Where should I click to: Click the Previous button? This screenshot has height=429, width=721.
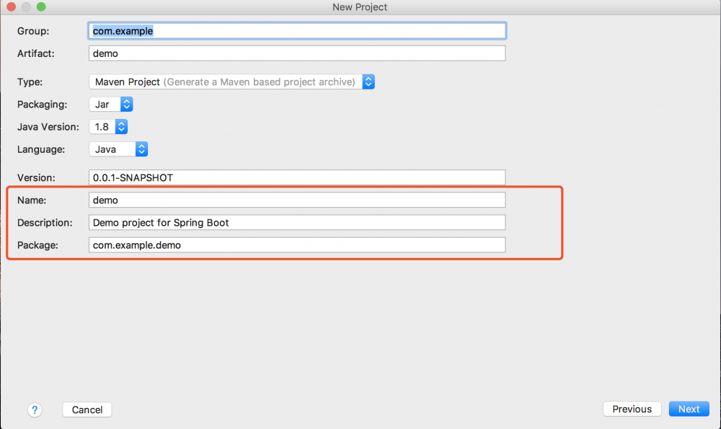pyautogui.click(x=632, y=409)
